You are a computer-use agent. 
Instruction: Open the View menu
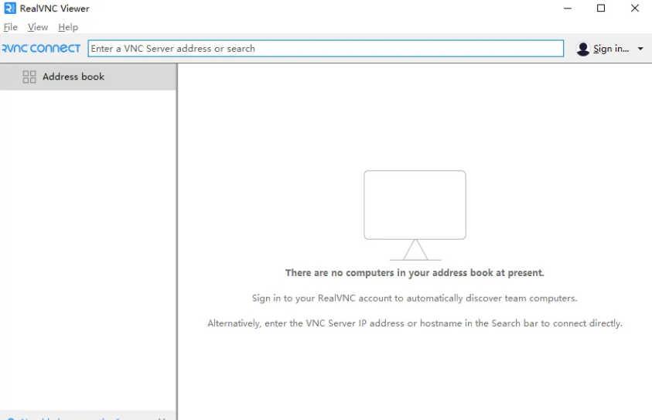(x=37, y=27)
